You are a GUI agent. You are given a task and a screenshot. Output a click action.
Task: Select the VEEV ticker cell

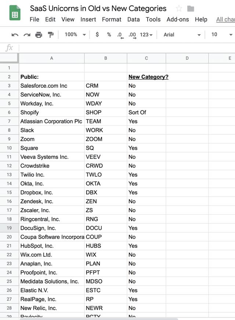pyautogui.click(x=106, y=157)
